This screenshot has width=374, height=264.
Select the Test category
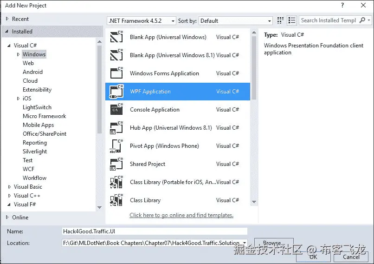click(27, 160)
